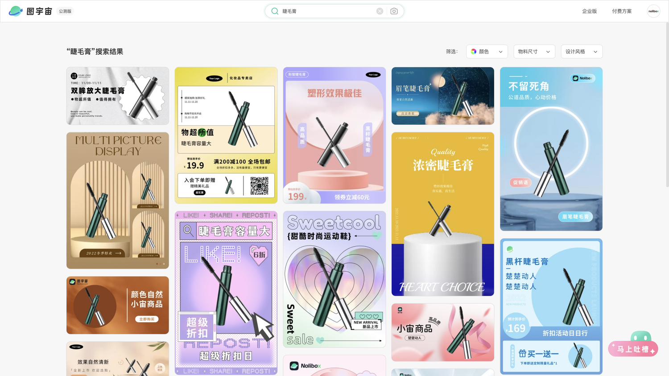The height and width of the screenshot is (376, 669).
Task: Open the 双眸放大睫毛膏 banner template
Action: coord(118,96)
